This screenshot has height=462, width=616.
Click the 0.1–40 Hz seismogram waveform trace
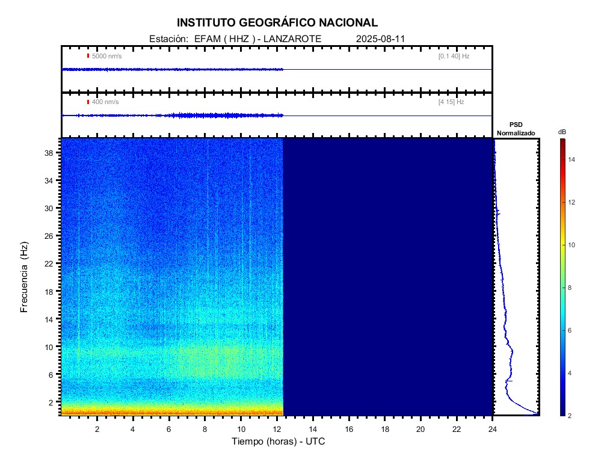click(277, 70)
